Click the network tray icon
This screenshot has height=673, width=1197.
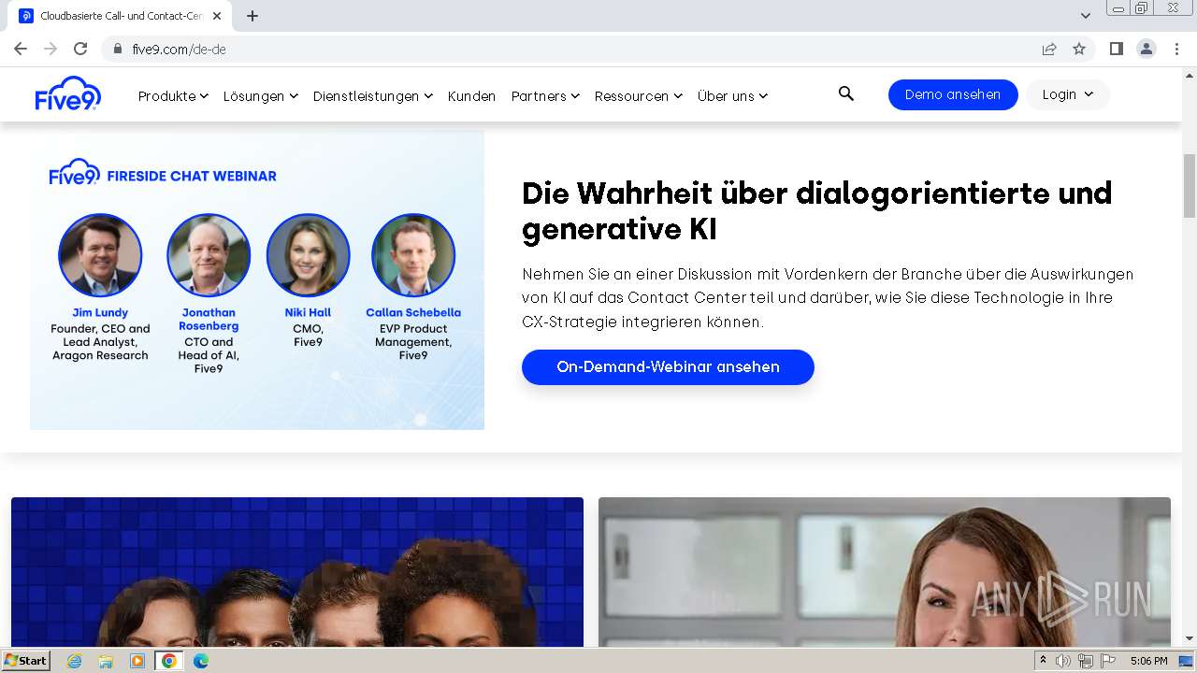click(x=1086, y=661)
